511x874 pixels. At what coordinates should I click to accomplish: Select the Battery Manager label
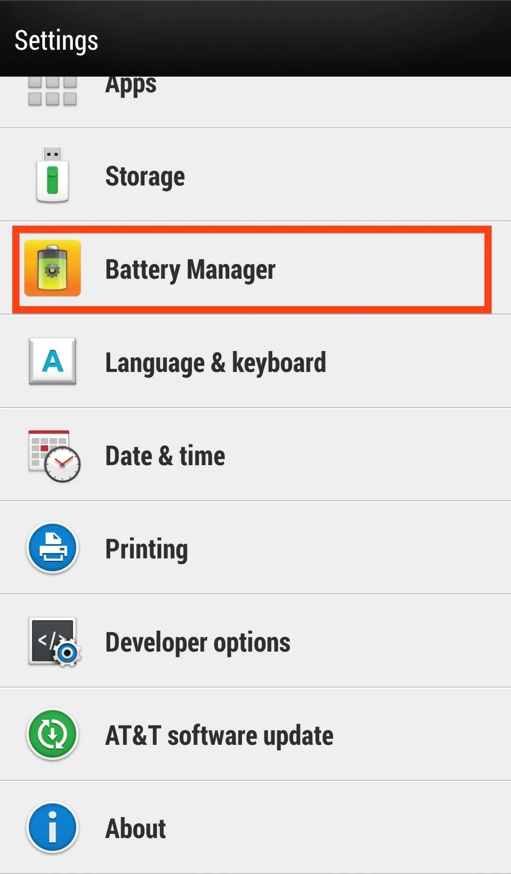[x=190, y=269]
